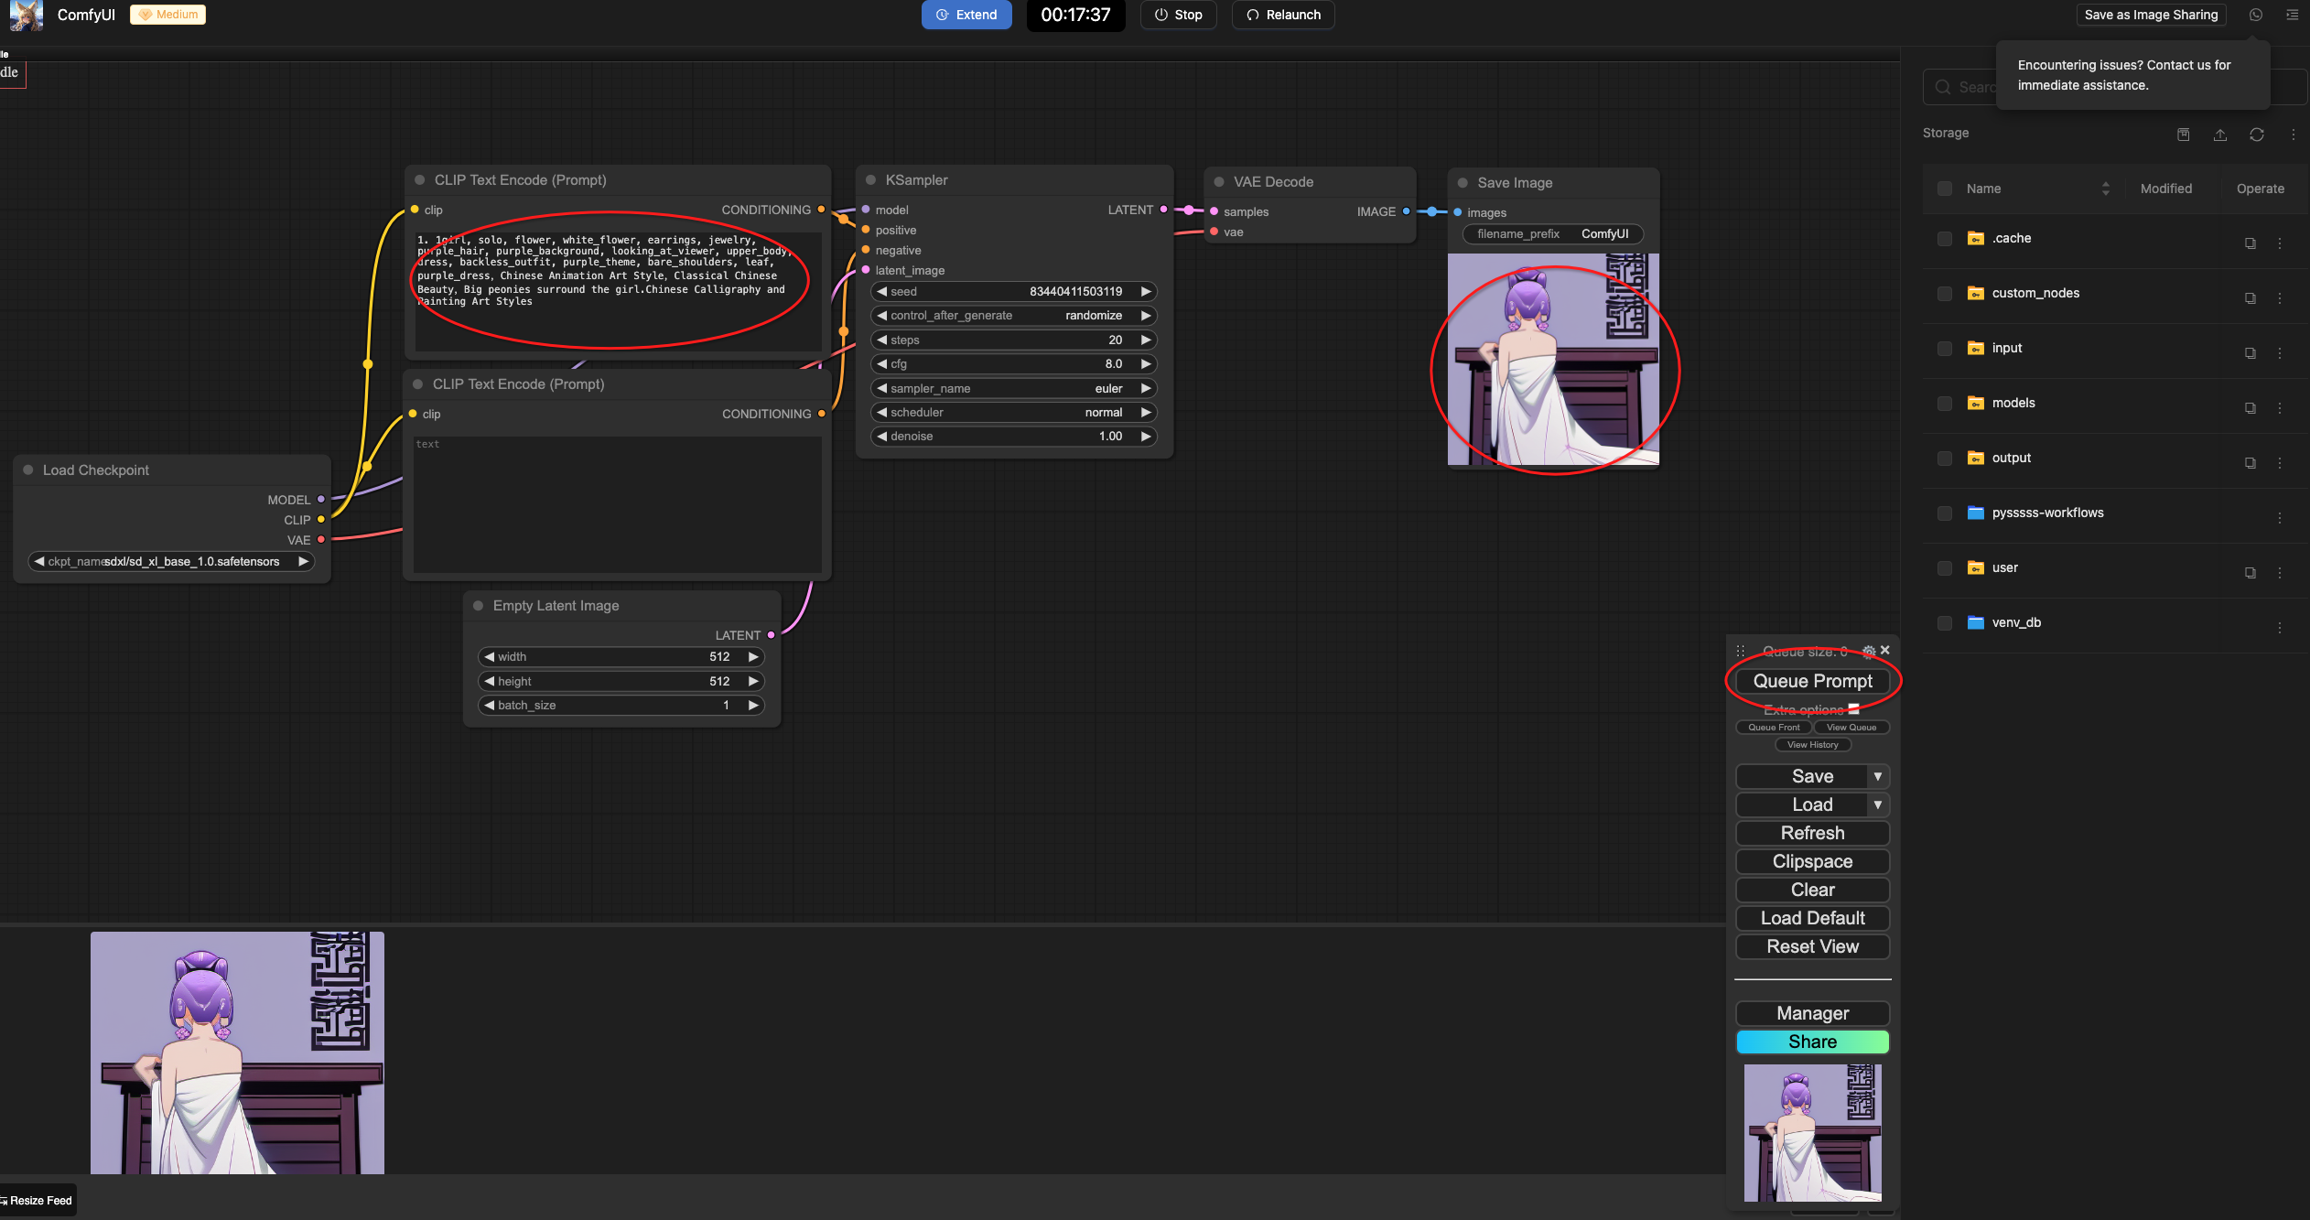Open the queue panel settings gear
Screen dimensions: 2310x1220
1869,651
